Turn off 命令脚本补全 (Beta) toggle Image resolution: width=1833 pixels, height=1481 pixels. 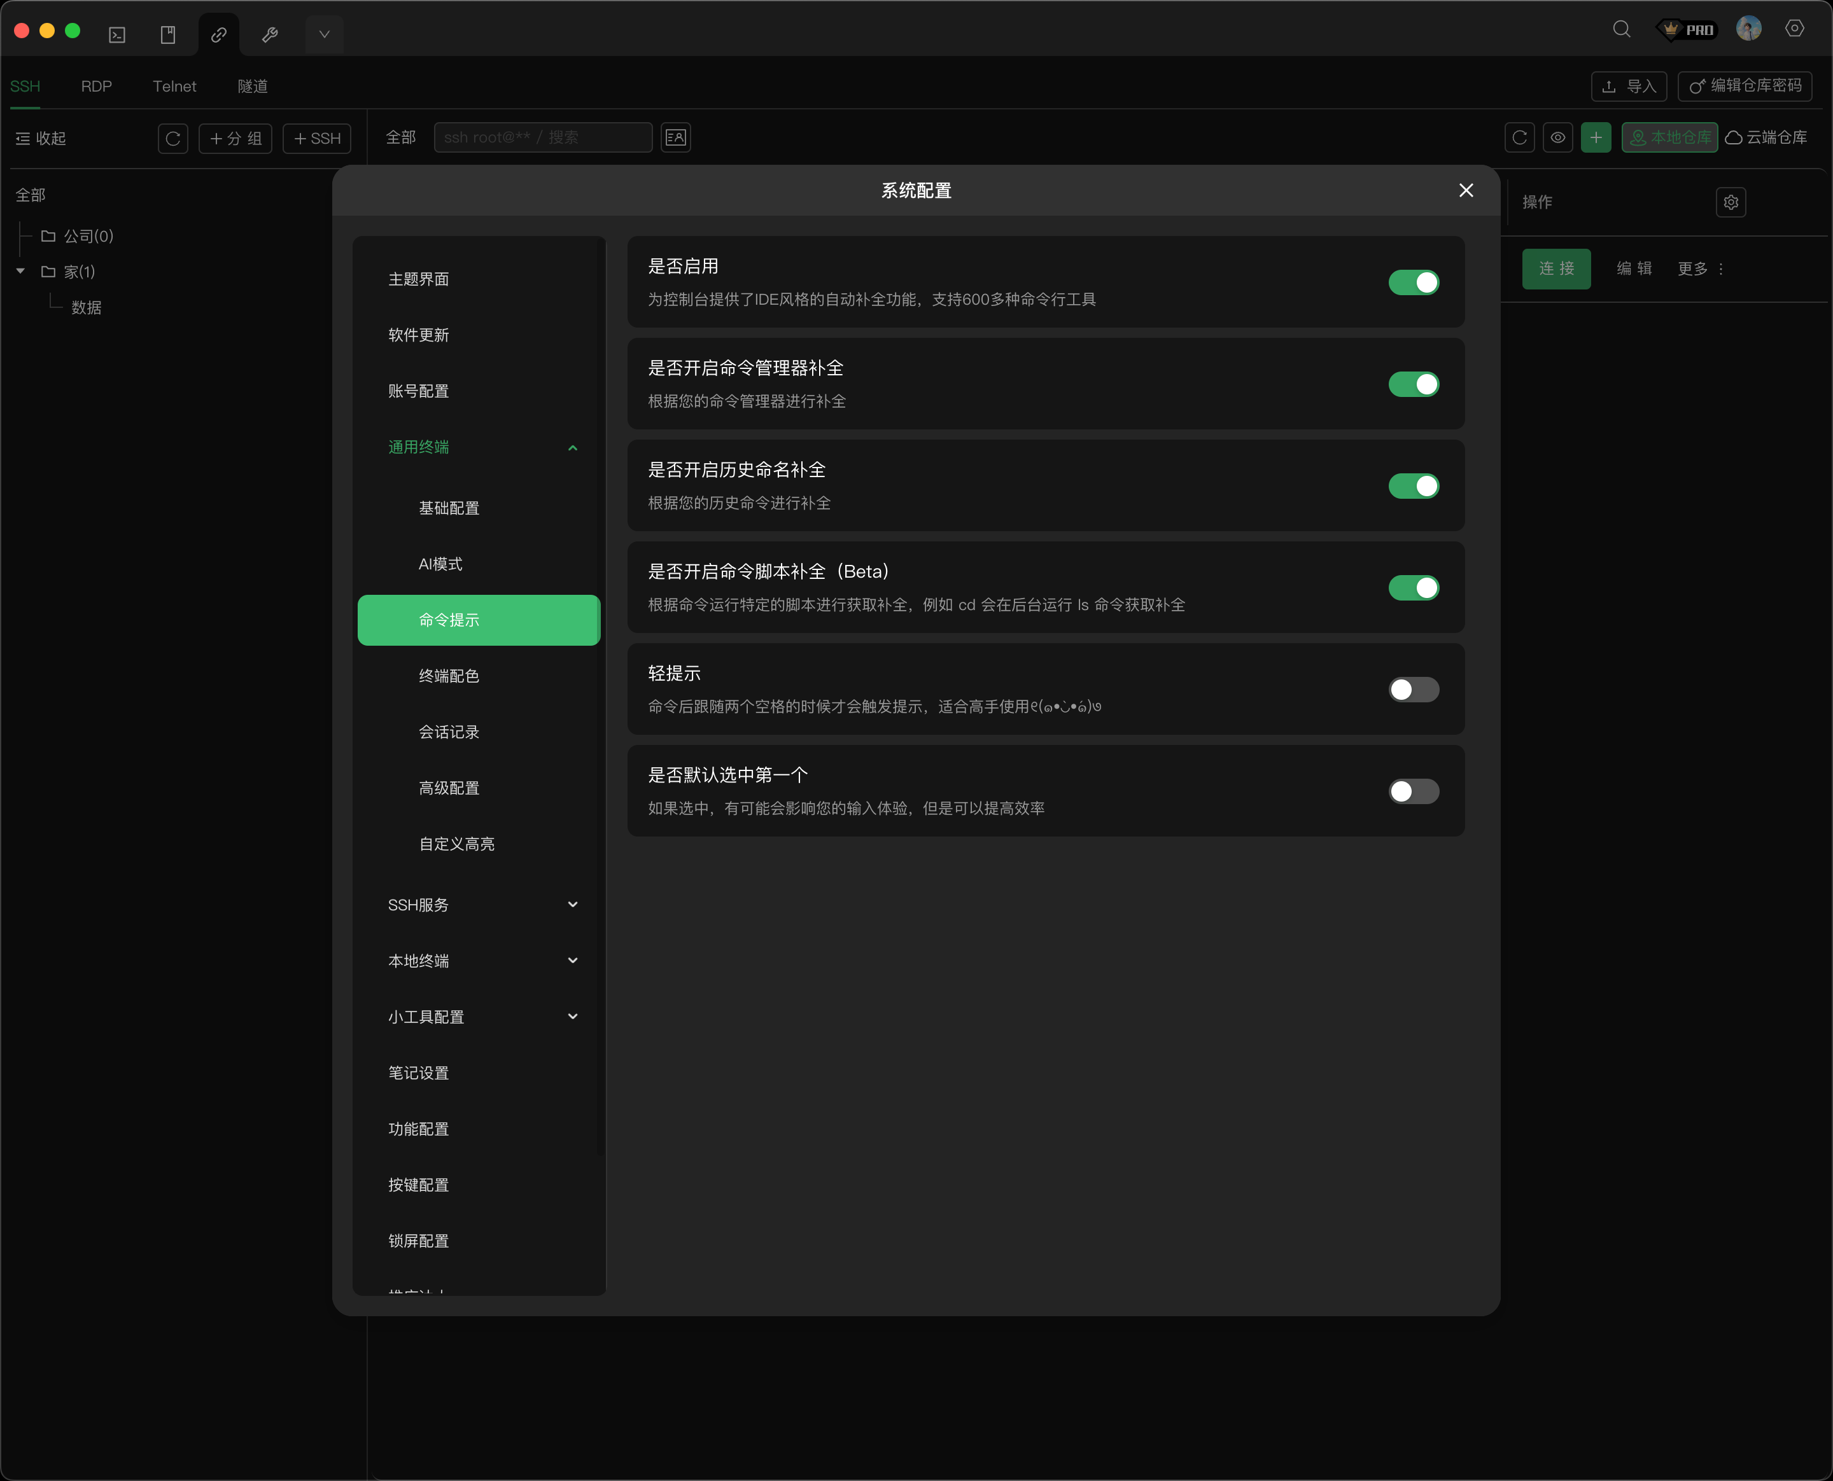pyautogui.click(x=1413, y=587)
